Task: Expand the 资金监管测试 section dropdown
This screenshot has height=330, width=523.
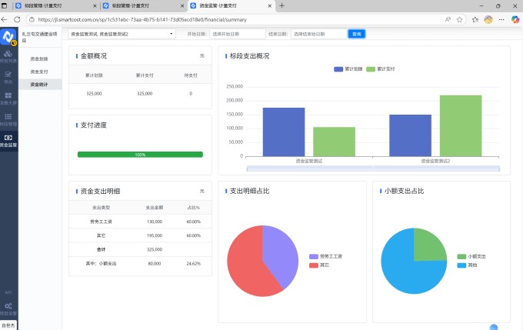Action: 122,34
